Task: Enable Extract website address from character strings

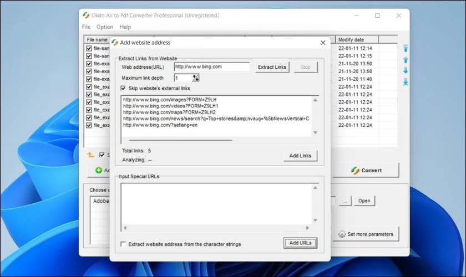Action: (x=123, y=244)
